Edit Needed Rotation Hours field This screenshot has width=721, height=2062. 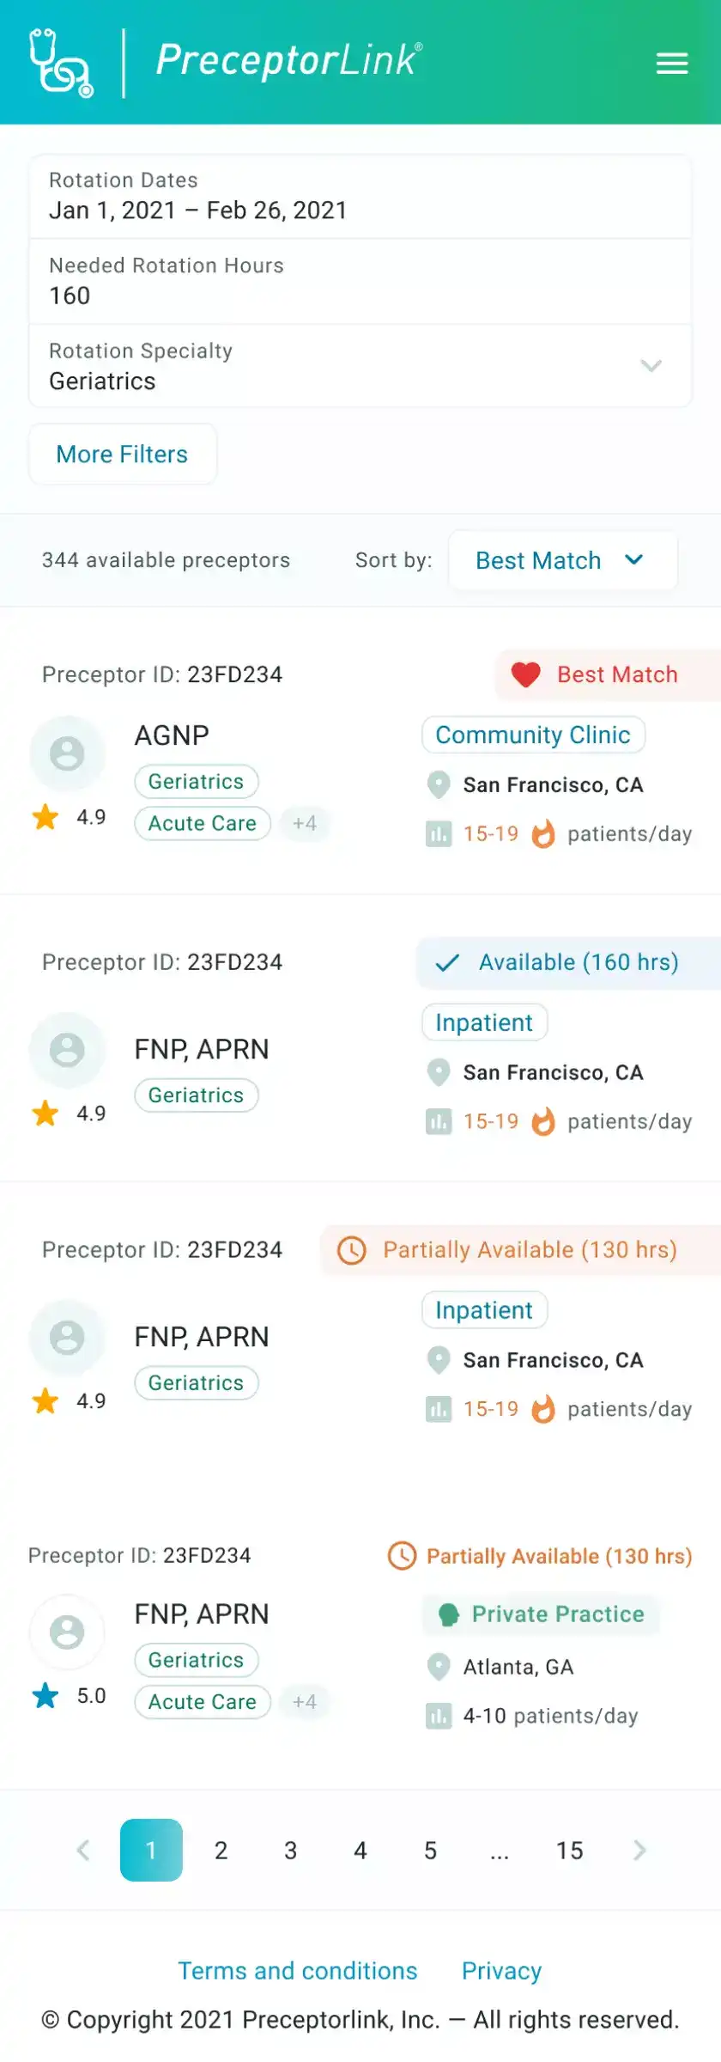coord(360,282)
